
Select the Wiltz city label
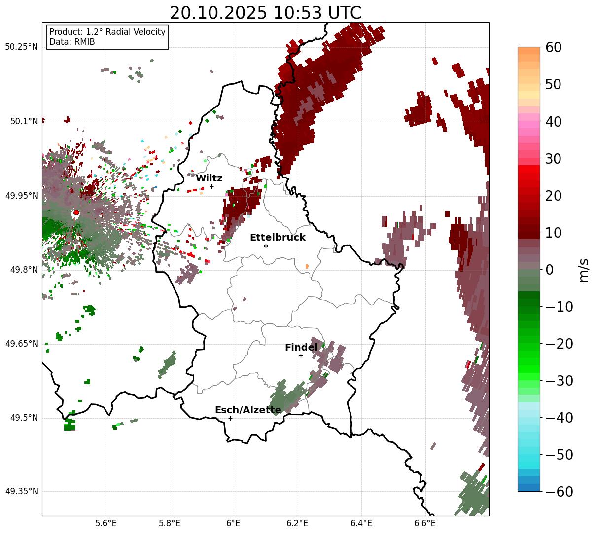pos(209,178)
